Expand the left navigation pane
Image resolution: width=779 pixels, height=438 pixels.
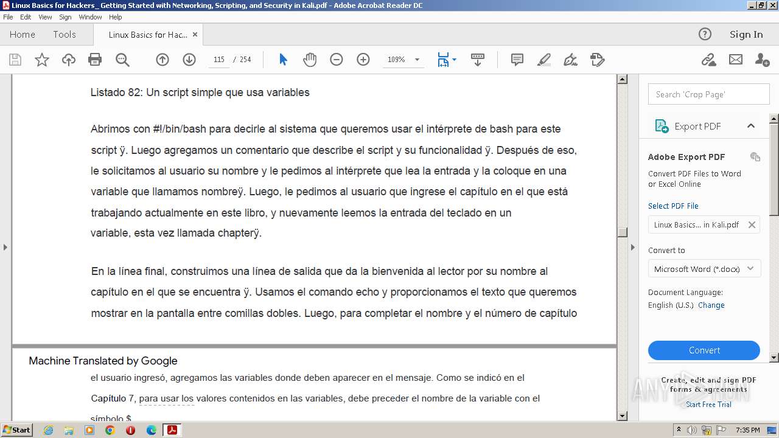coord(5,247)
